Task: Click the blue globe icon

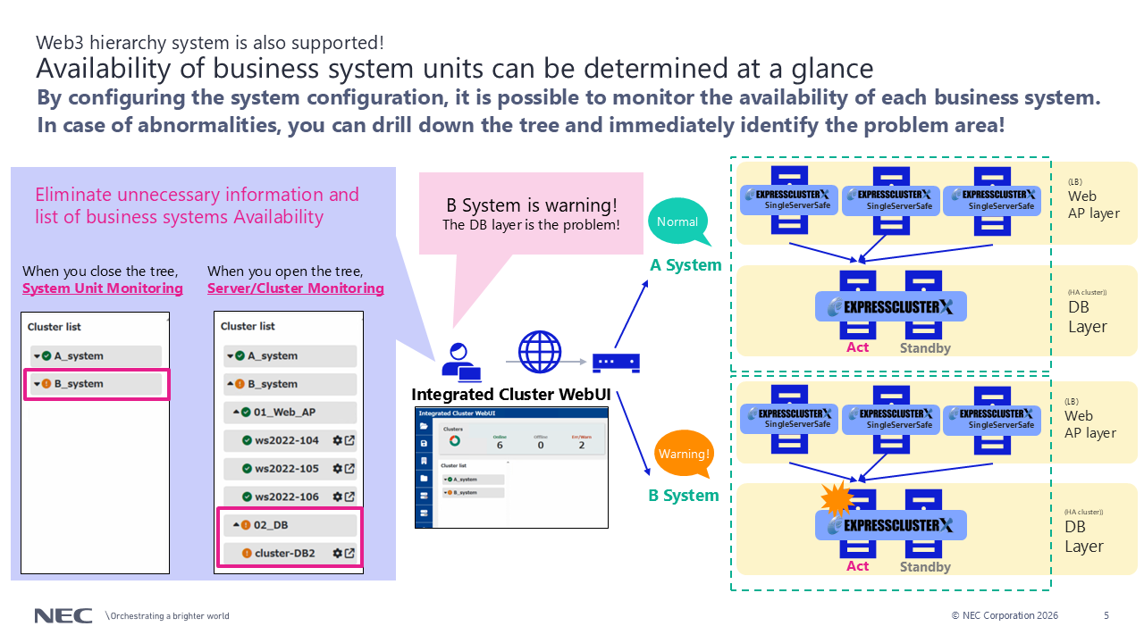Action: click(541, 352)
